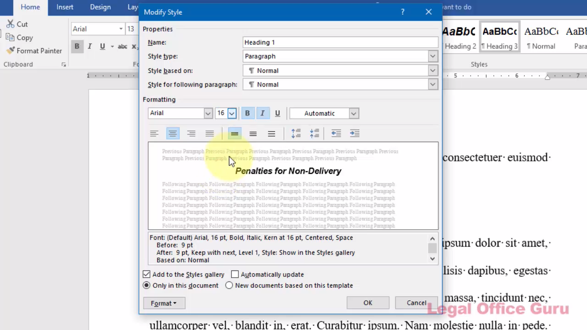Image resolution: width=587 pixels, height=330 pixels.
Task: Enable Automatically update checkbox
Action: (x=235, y=274)
